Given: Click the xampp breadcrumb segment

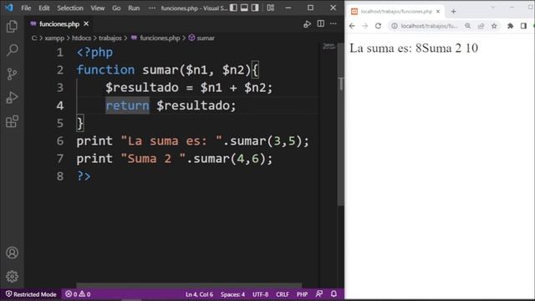Looking at the screenshot, I should click(54, 38).
